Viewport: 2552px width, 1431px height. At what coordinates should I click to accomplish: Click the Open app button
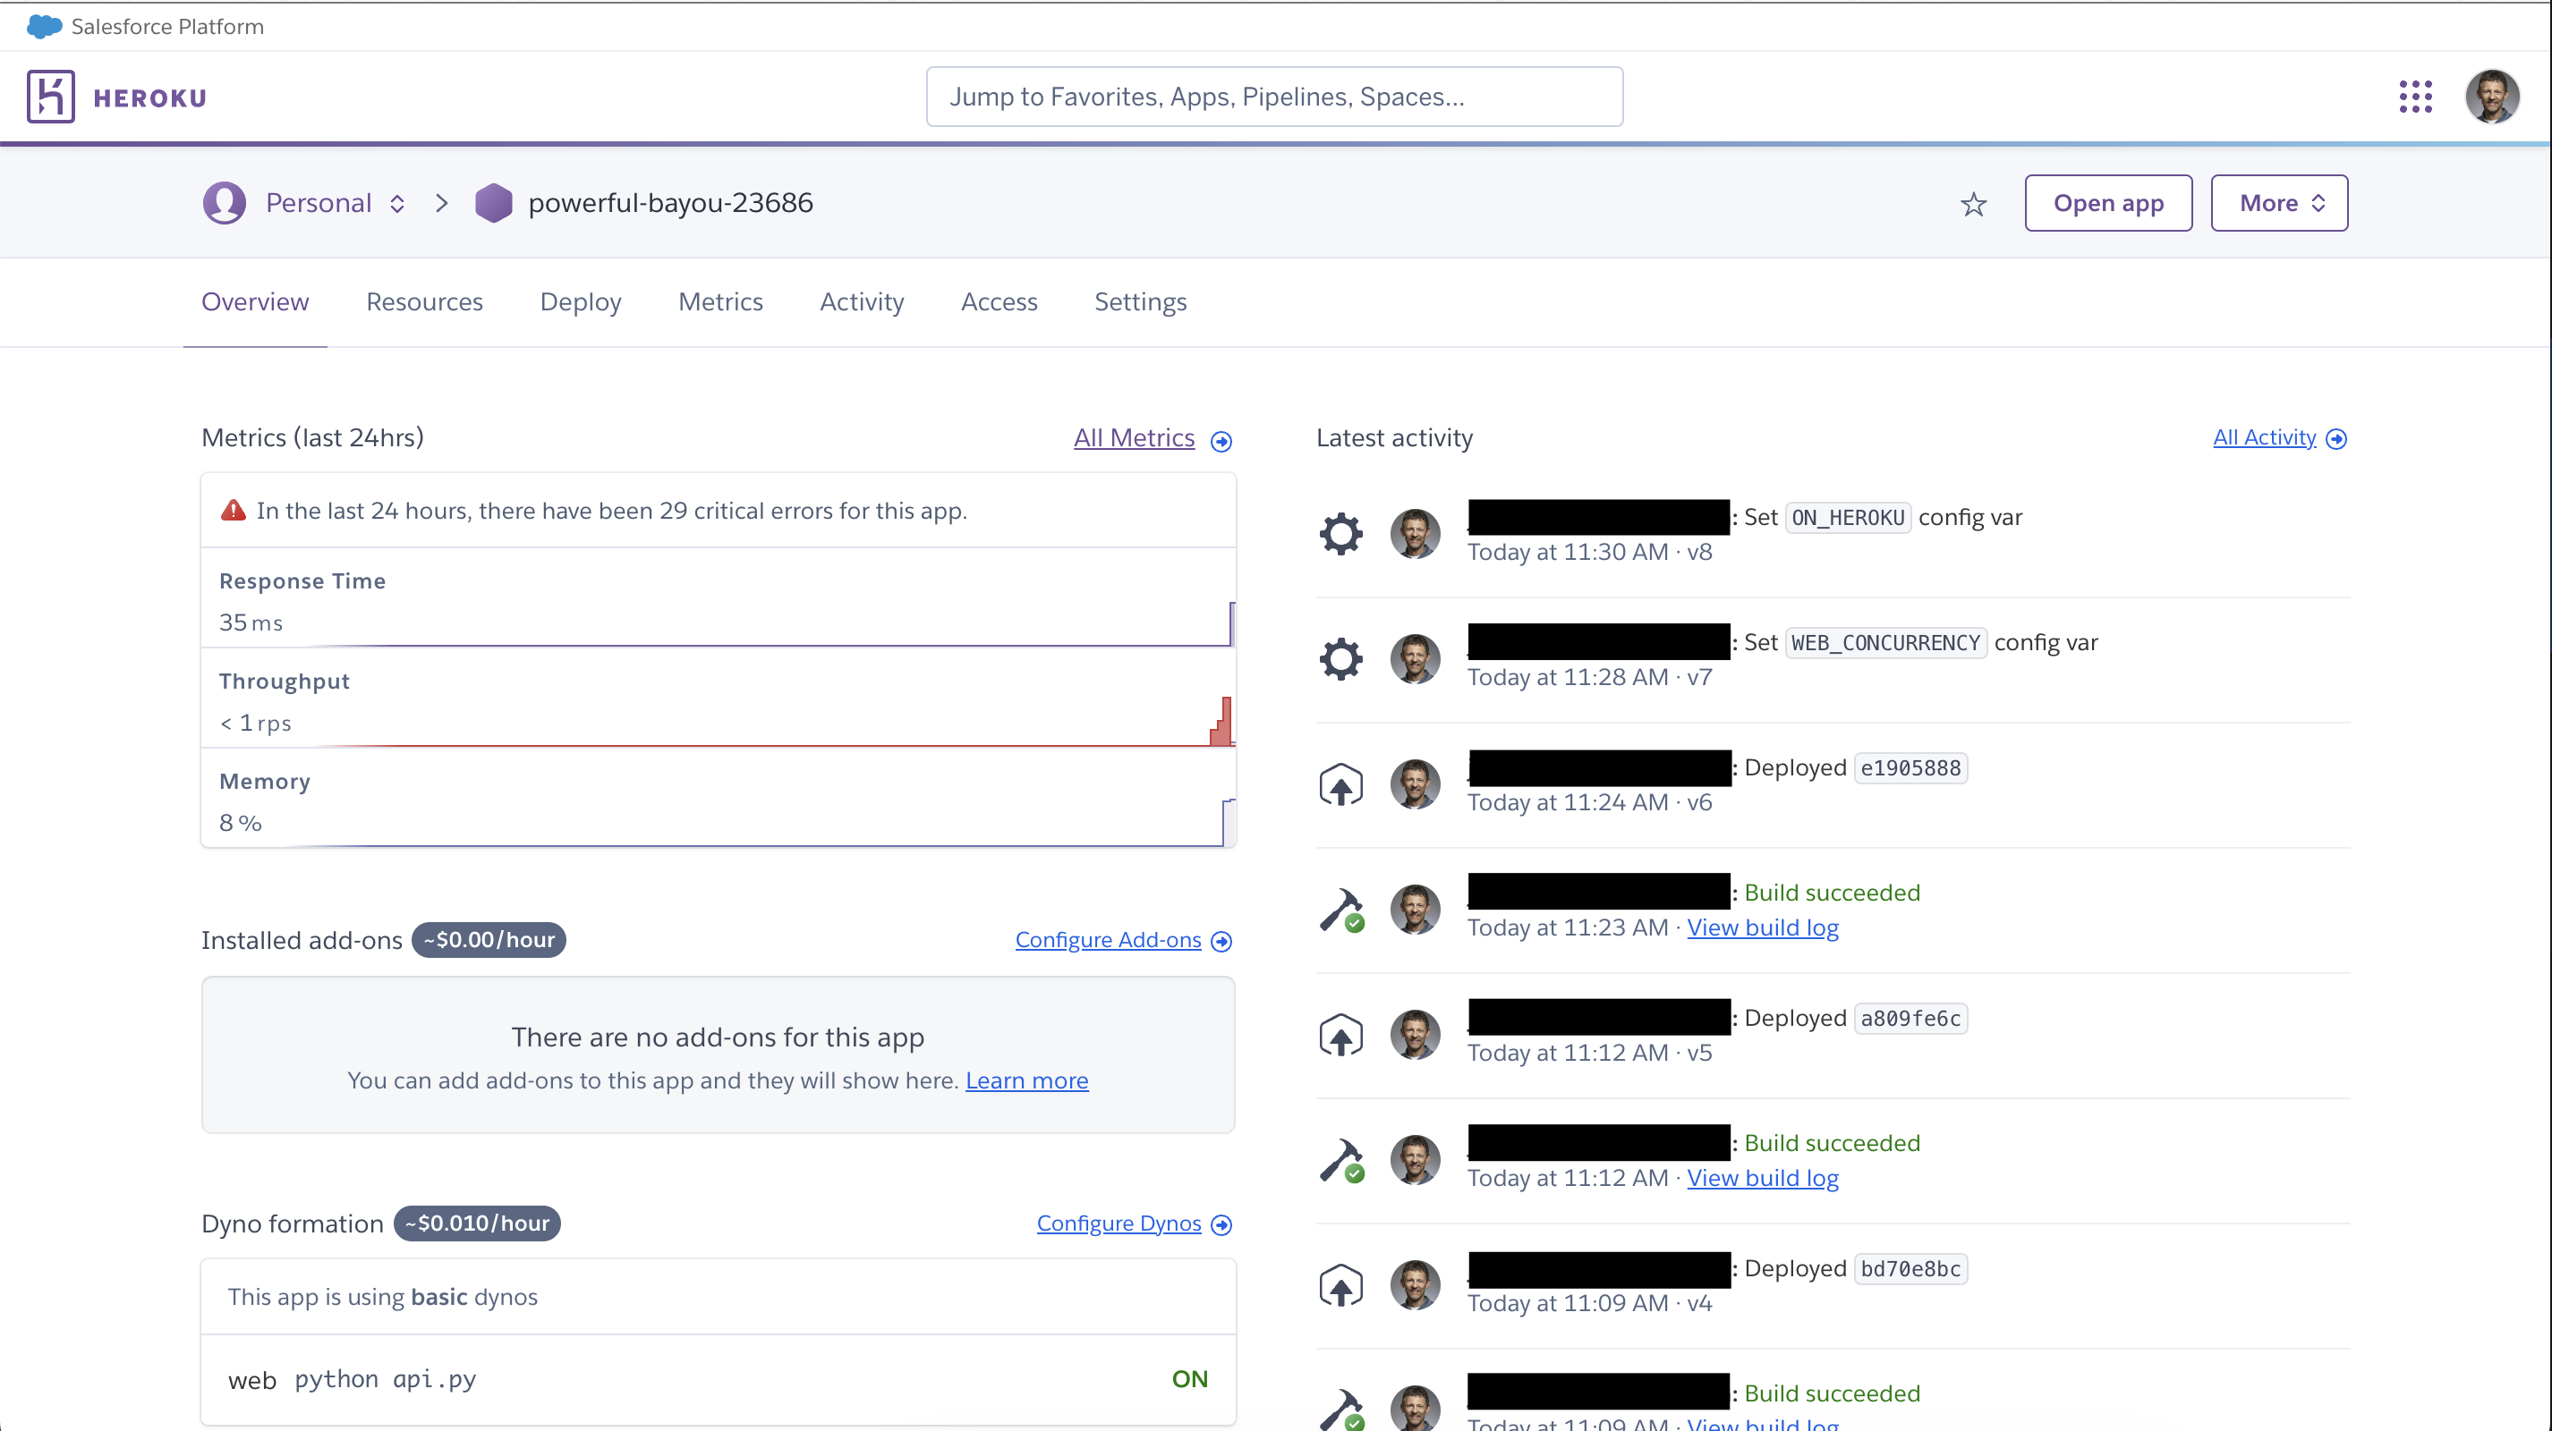(2108, 202)
